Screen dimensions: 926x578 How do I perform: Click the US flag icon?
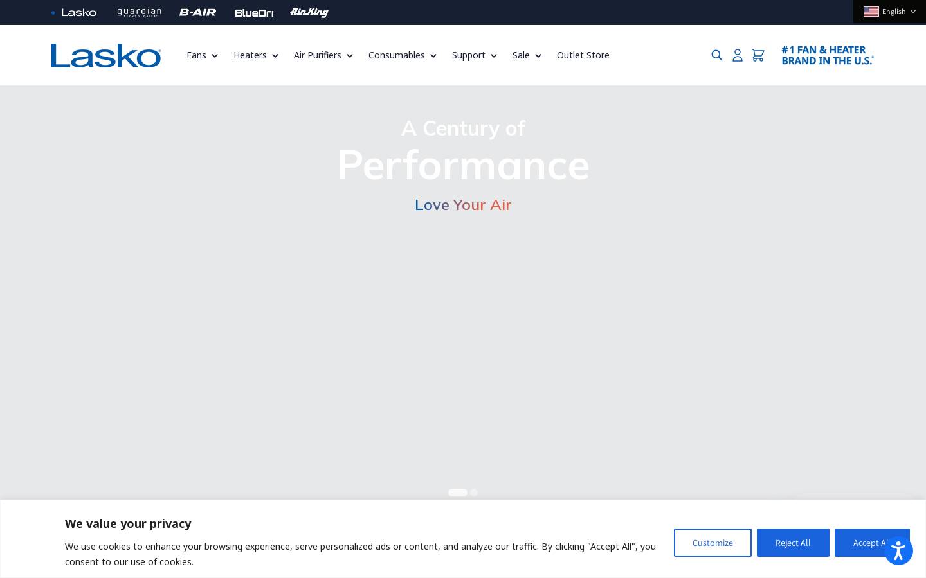tap(871, 12)
